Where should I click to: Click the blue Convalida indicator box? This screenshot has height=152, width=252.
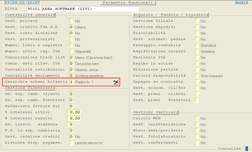coord(247,148)
